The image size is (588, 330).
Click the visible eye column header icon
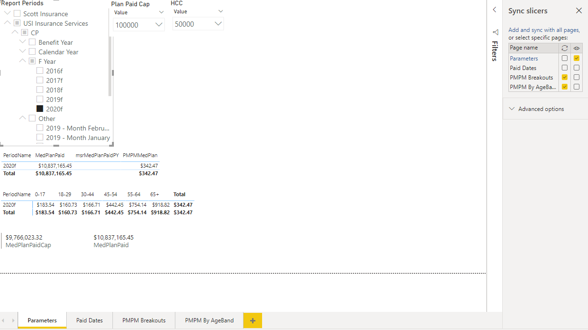(x=577, y=48)
